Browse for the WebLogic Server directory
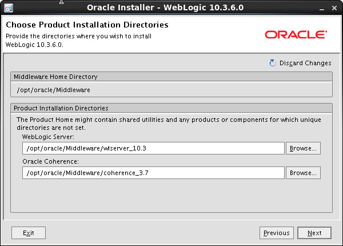343x246 pixels. tap(303, 148)
